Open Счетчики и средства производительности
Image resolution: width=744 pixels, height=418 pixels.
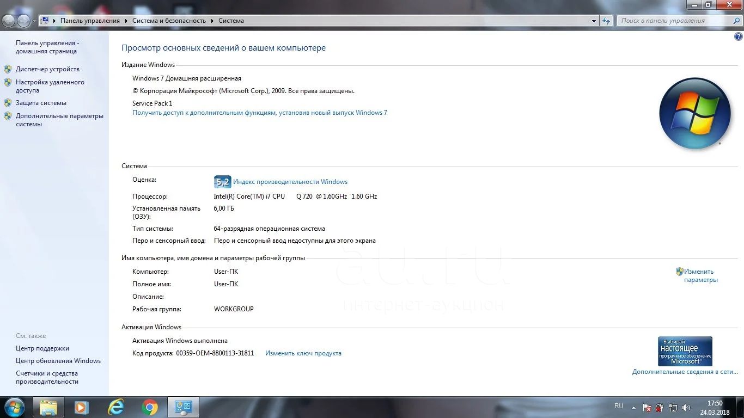(x=47, y=377)
